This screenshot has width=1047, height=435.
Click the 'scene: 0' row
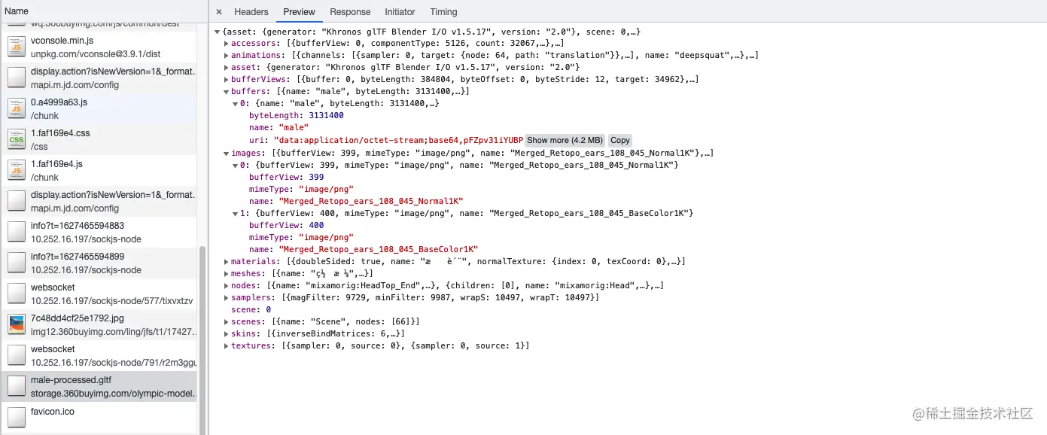(251, 310)
